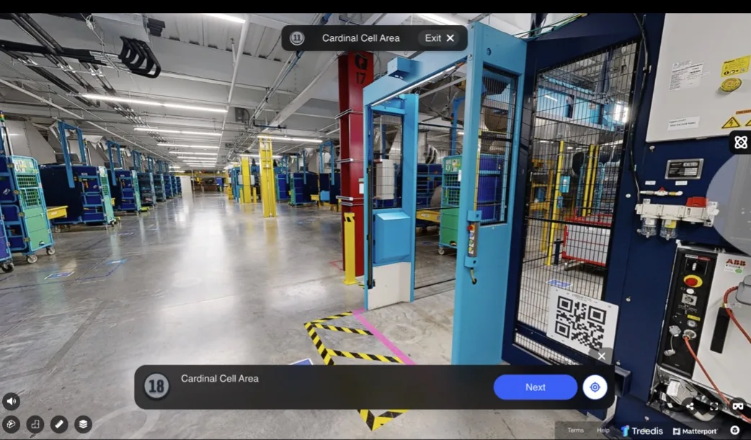Activate the ruler measurement tool
This screenshot has width=751, height=440.
[x=59, y=424]
